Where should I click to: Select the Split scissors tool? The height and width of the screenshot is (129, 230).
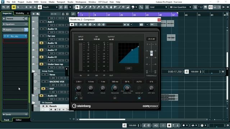pyautogui.click(x=94, y=7)
